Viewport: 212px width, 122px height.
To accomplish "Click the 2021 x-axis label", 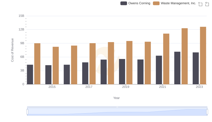I will [162, 87].
